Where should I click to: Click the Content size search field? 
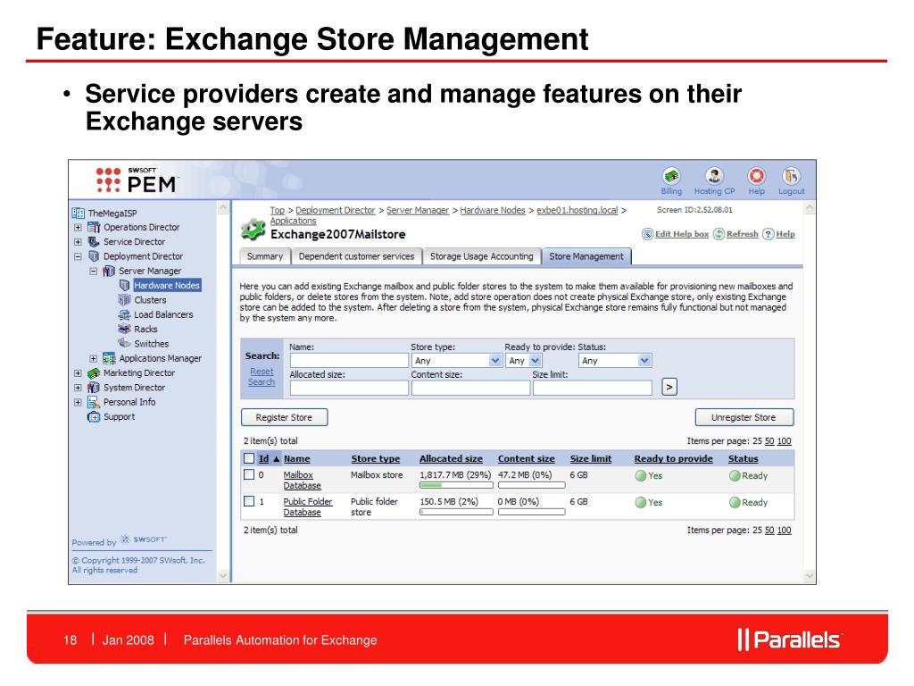pyautogui.click(x=471, y=388)
